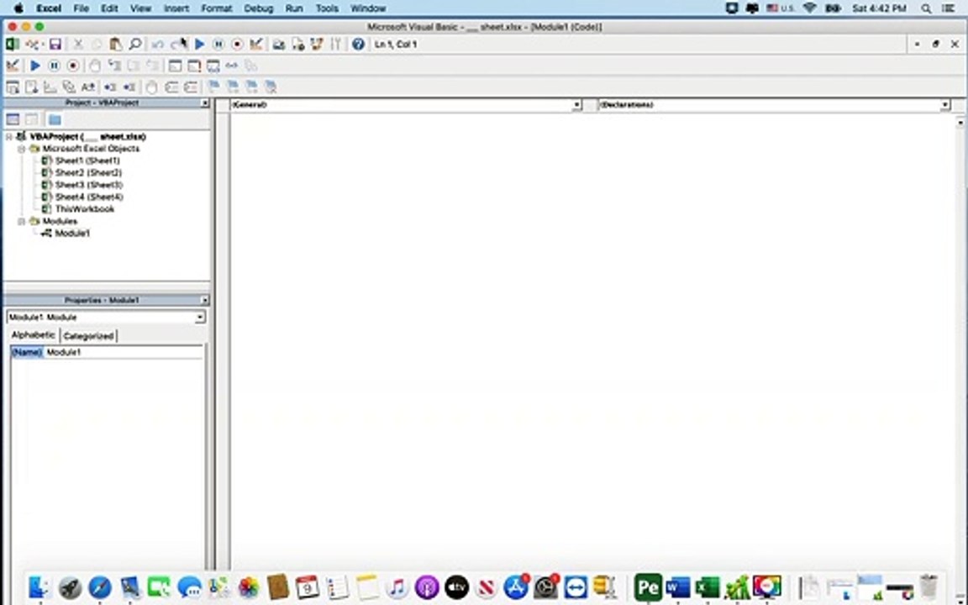Open the Debug menu
Screen dimensions: 968x605
pyautogui.click(x=259, y=8)
